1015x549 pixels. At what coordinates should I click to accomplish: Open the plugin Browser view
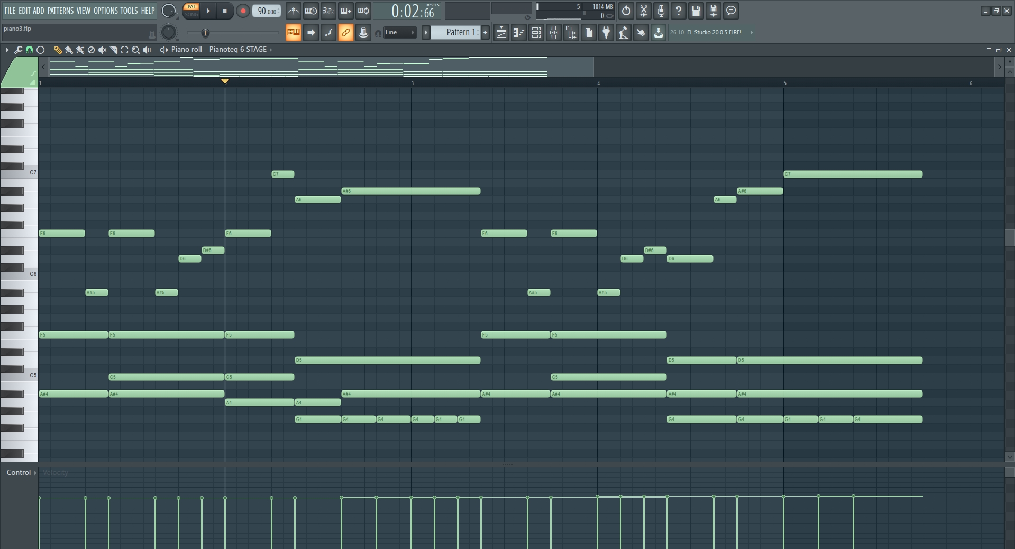click(571, 33)
